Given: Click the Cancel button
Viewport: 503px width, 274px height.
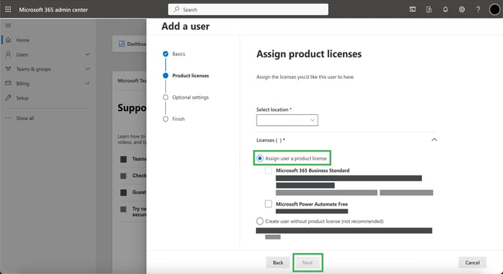Looking at the screenshot, I should coord(472,263).
